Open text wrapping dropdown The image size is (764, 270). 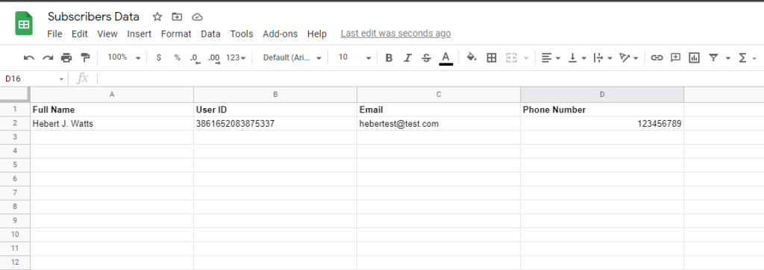[603, 58]
